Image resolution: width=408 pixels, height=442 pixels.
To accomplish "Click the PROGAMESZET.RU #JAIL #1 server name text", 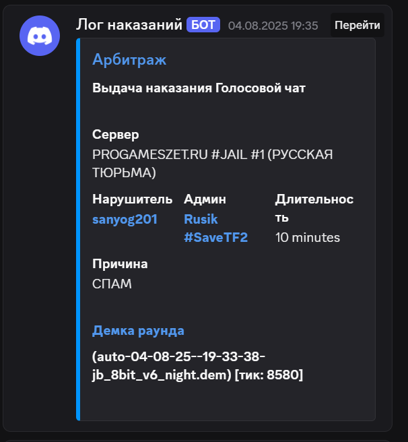I will pyautogui.click(x=213, y=164).
